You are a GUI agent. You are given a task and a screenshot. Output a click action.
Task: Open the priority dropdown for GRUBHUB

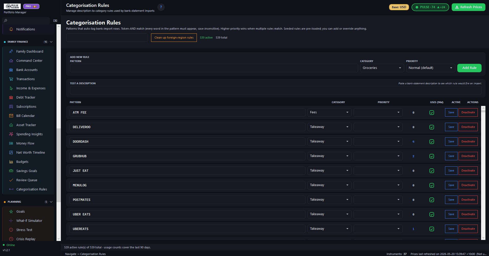[378, 156]
